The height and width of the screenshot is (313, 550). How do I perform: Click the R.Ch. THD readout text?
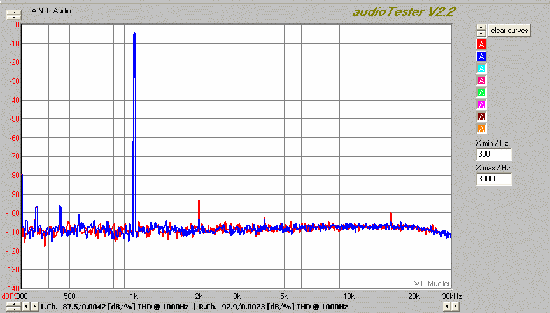273,307
